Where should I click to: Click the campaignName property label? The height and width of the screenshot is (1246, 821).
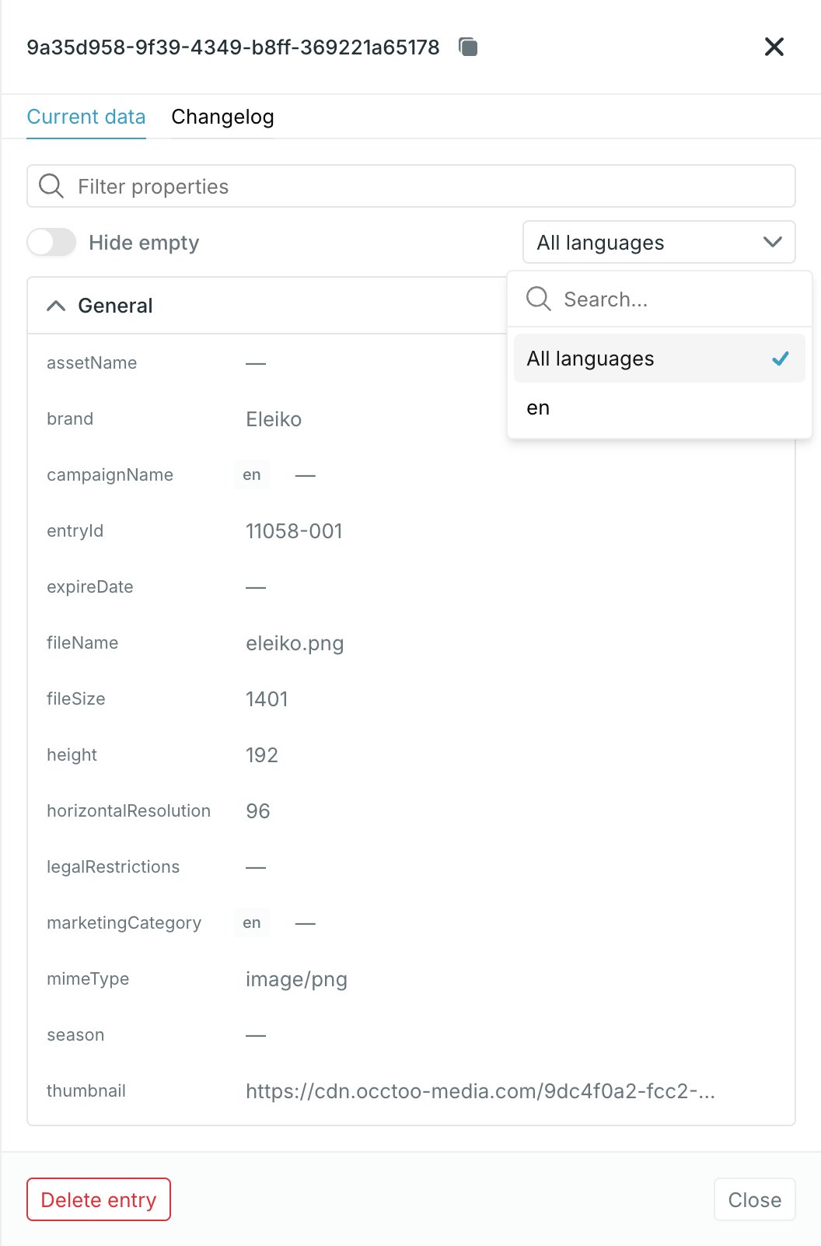tap(110, 475)
